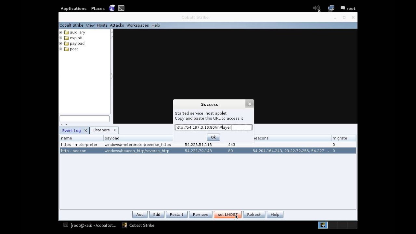Switch to root@kali terminal taskbar item

pyautogui.click(x=90, y=225)
